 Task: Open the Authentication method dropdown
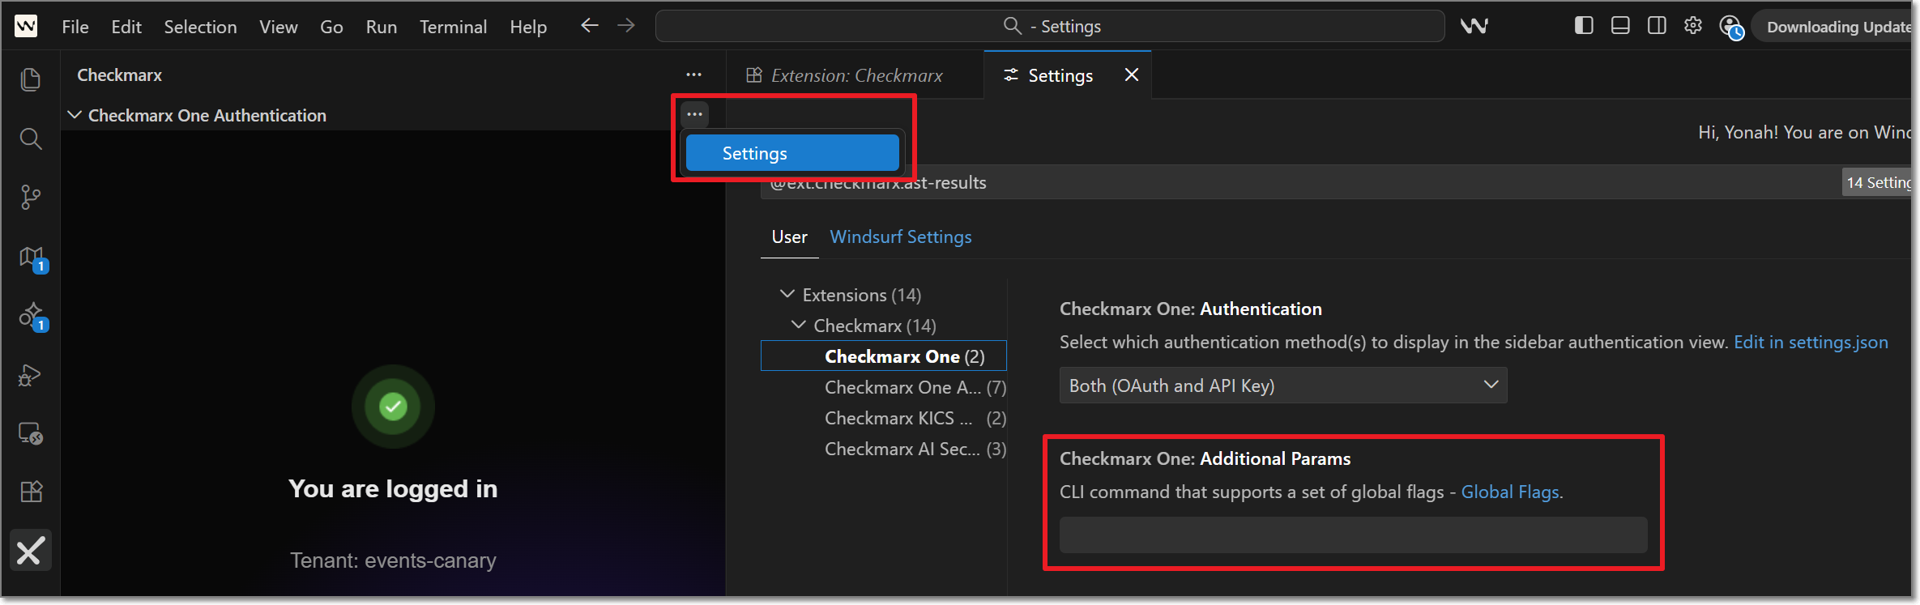(x=1282, y=386)
